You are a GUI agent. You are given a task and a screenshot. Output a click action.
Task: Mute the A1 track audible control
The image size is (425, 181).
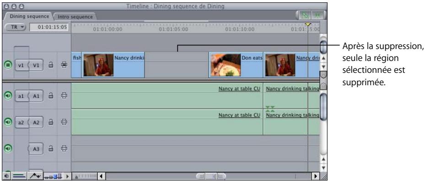point(8,96)
